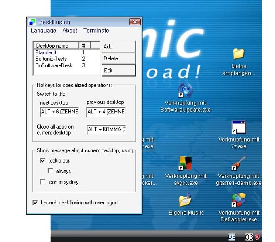Uncheck the tooltip box checkbox
This screenshot has width=275, height=242.
(x=42, y=161)
